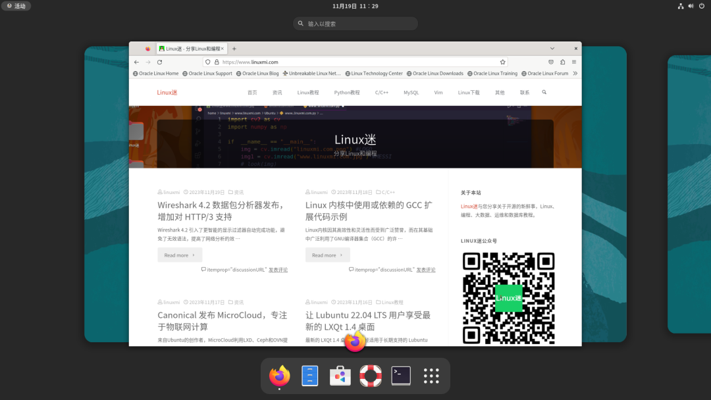Open the network status tray icon

click(x=681, y=6)
